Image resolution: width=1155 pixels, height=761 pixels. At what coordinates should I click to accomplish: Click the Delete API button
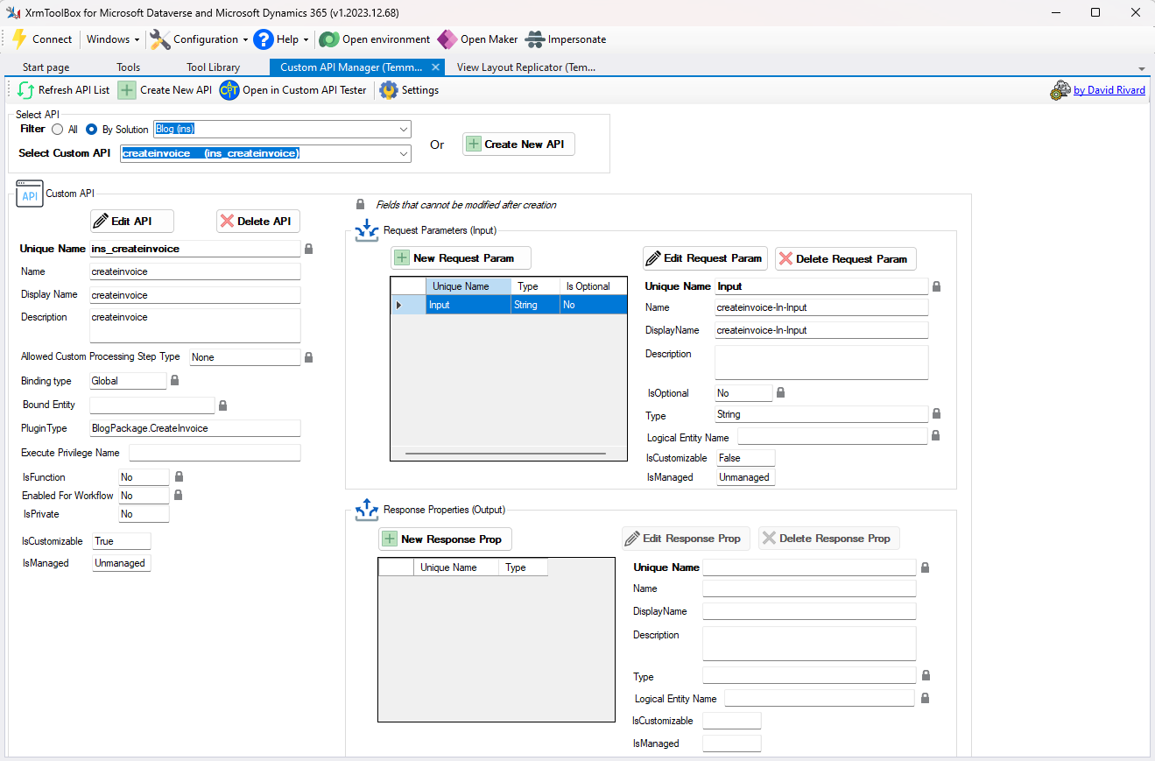tap(258, 221)
